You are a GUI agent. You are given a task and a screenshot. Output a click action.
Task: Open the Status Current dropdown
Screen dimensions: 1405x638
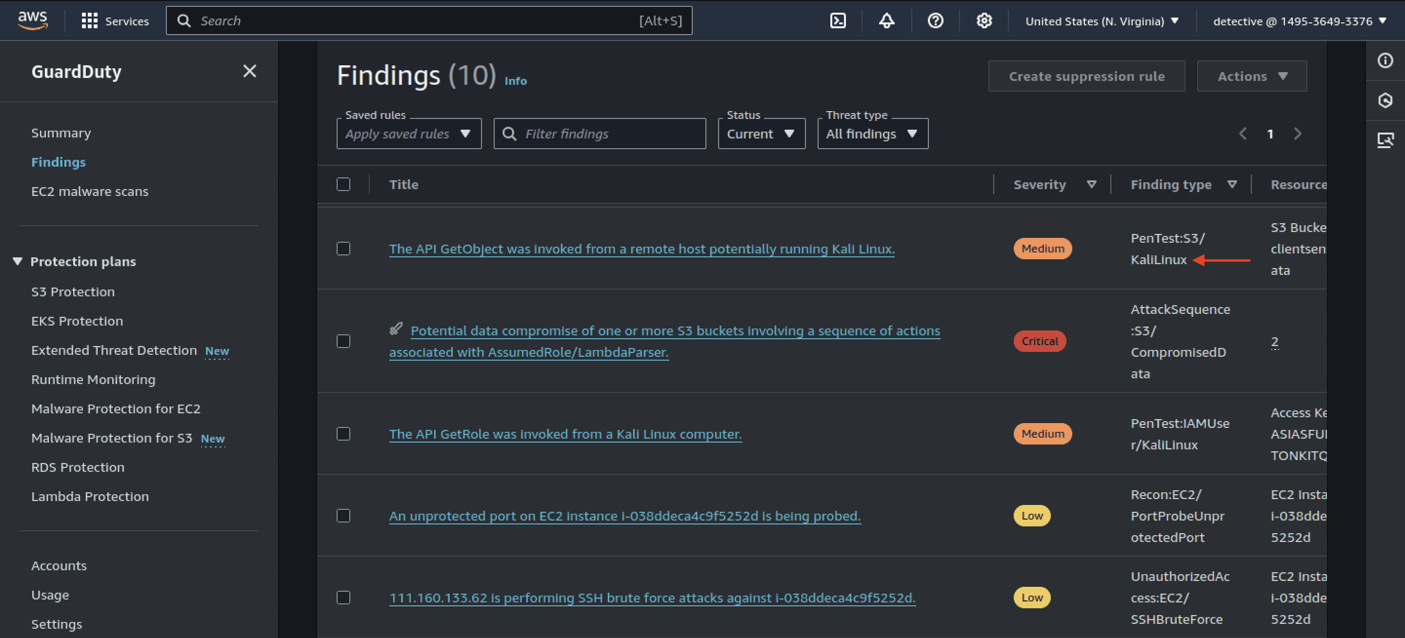click(x=762, y=134)
